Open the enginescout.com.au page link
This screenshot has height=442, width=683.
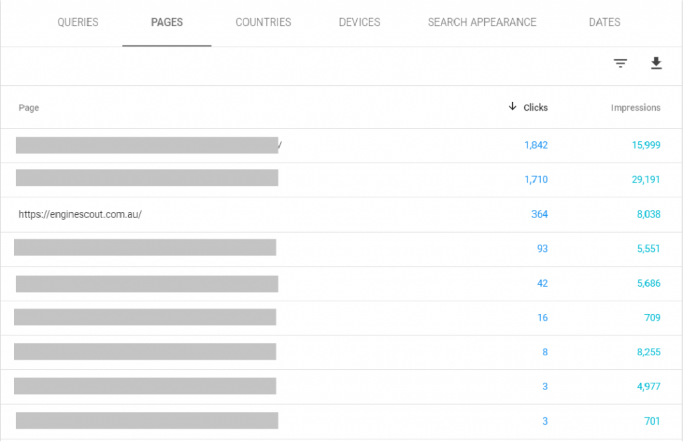click(80, 215)
